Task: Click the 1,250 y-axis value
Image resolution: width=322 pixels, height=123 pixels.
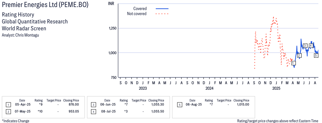Action: (x=113, y=28)
